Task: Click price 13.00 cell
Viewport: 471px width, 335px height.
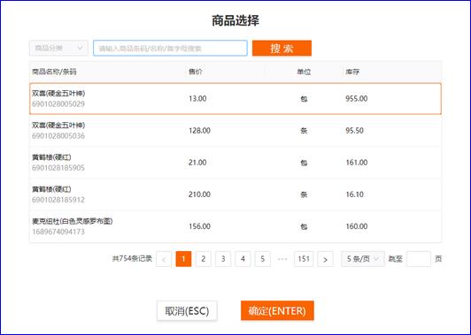Action: (197, 99)
